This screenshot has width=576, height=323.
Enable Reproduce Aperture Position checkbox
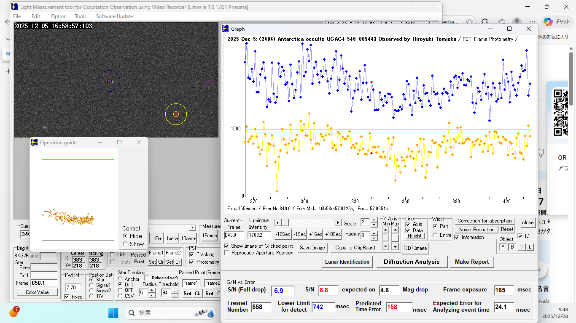point(227,253)
